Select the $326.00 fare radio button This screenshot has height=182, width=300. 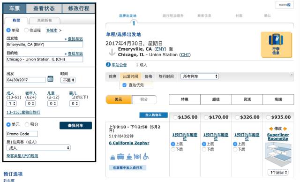click(x=237, y=117)
